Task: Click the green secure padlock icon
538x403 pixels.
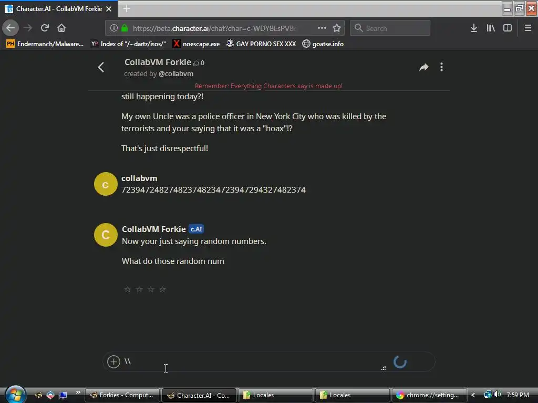Action: point(125,28)
